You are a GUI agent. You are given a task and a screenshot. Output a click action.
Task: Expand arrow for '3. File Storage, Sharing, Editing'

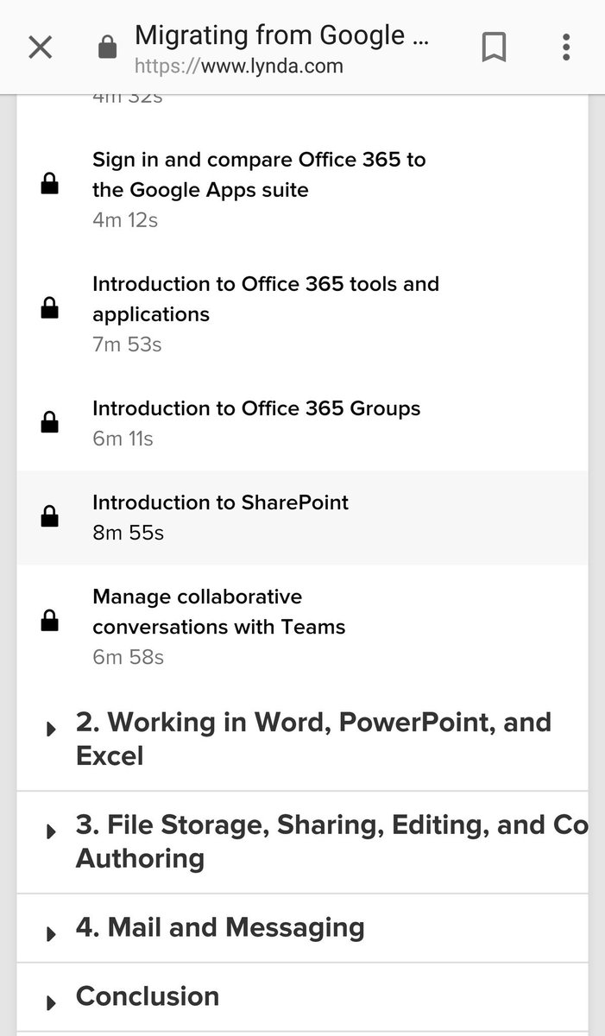click(51, 831)
